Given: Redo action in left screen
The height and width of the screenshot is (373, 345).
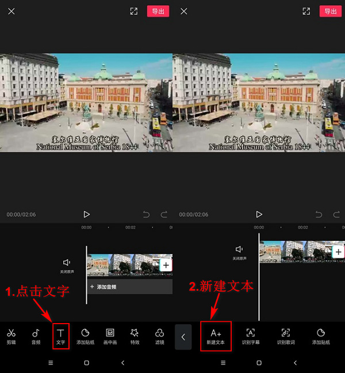Looking at the screenshot, I should pyautogui.click(x=164, y=214).
